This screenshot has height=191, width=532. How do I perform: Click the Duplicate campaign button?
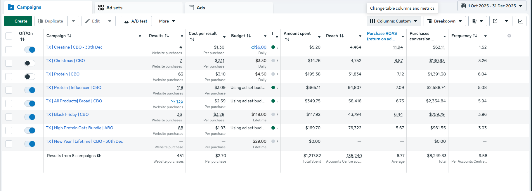pos(51,21)
